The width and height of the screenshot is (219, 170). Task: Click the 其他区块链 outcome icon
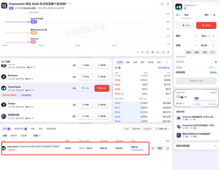point(4,116)
